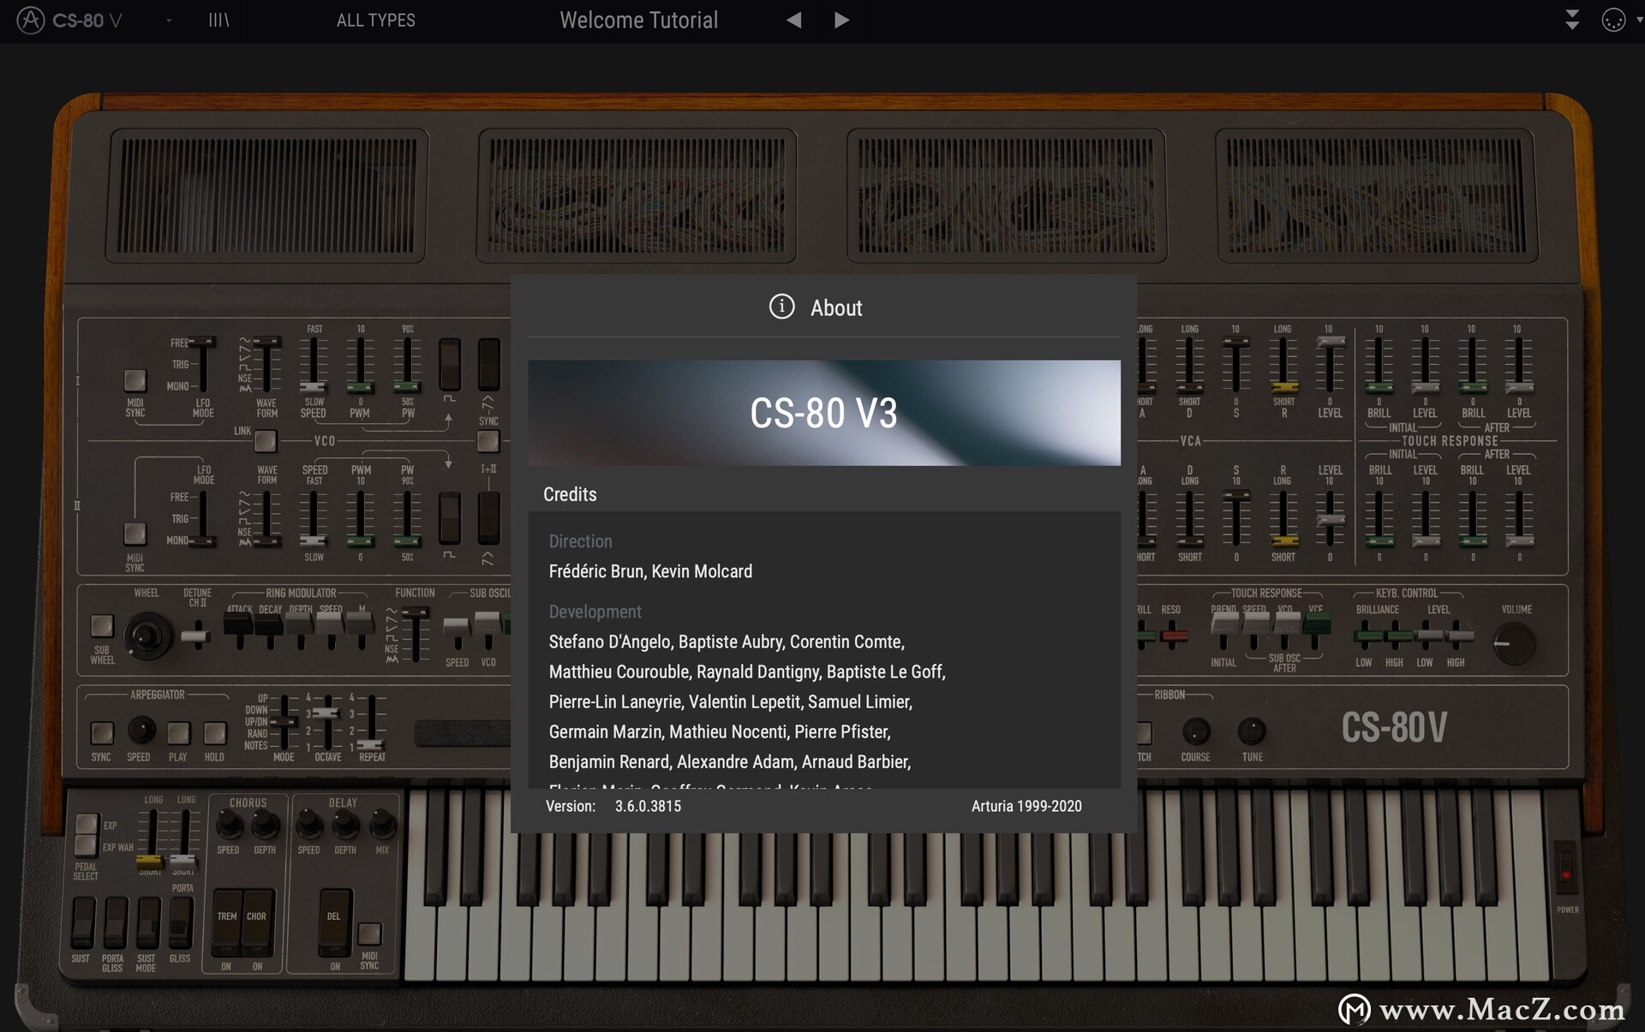Click the Ribbon TUNE knob
This screenshot has width=1645, height=1032.
(1252, 731)
